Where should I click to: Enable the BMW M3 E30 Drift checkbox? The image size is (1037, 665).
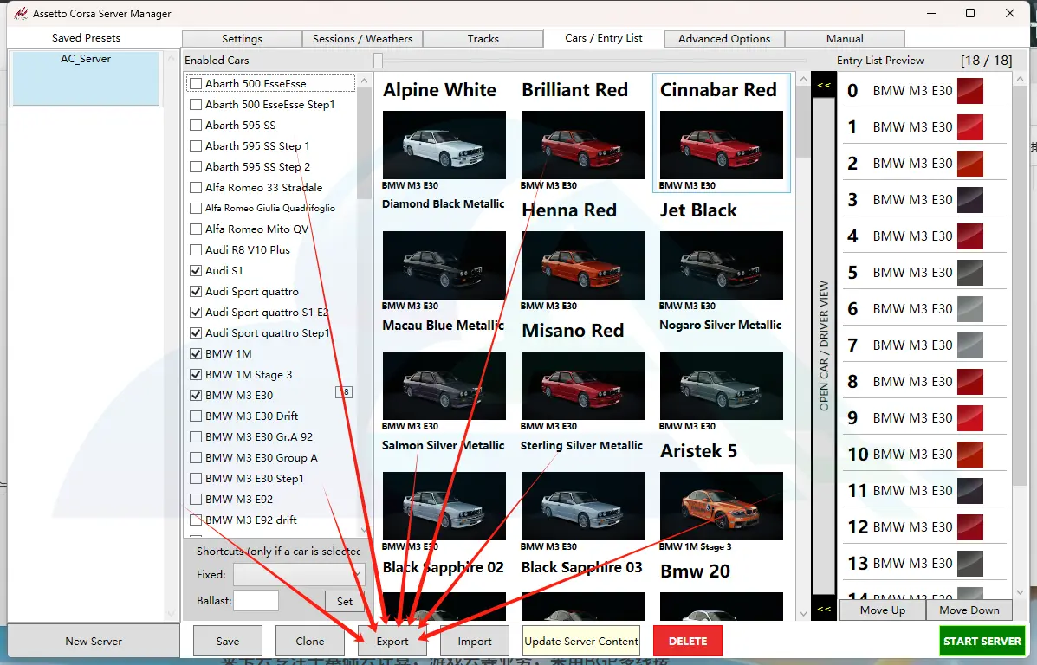pyautogui.click(x=196, y=416)
